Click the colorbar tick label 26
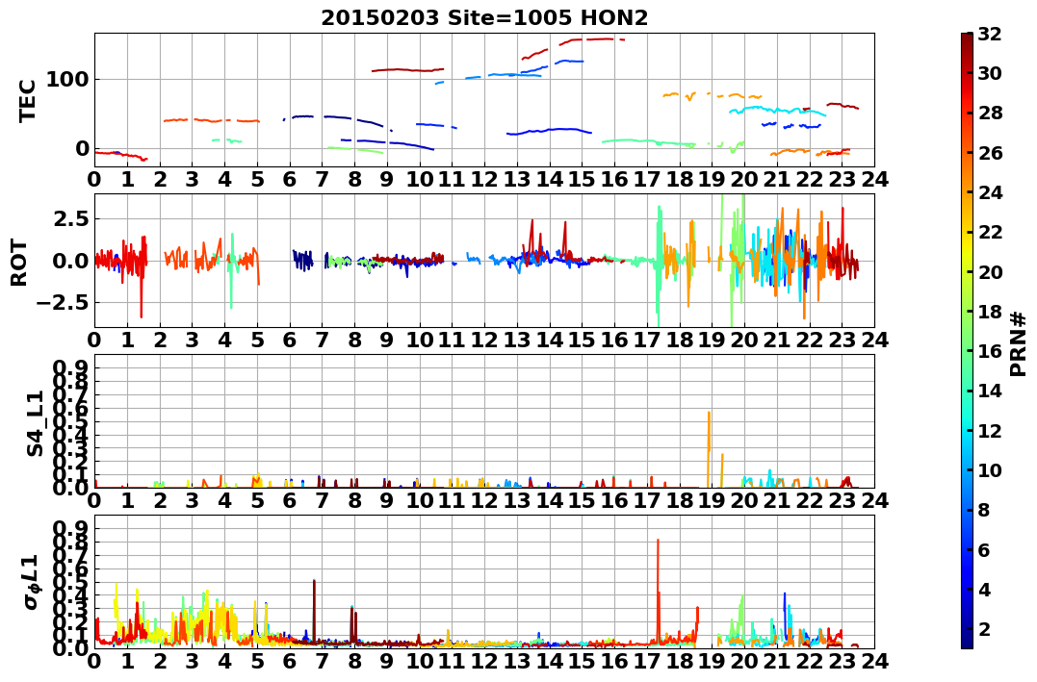 [990, 153]
